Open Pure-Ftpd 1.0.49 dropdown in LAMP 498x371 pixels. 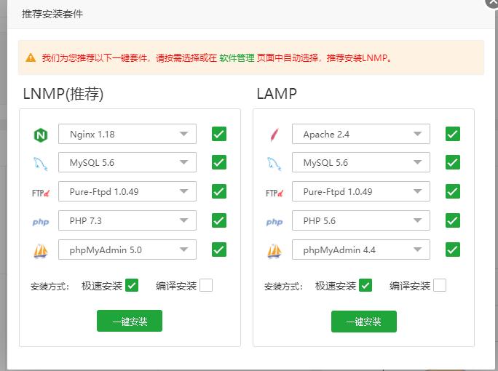pos(361,191)
